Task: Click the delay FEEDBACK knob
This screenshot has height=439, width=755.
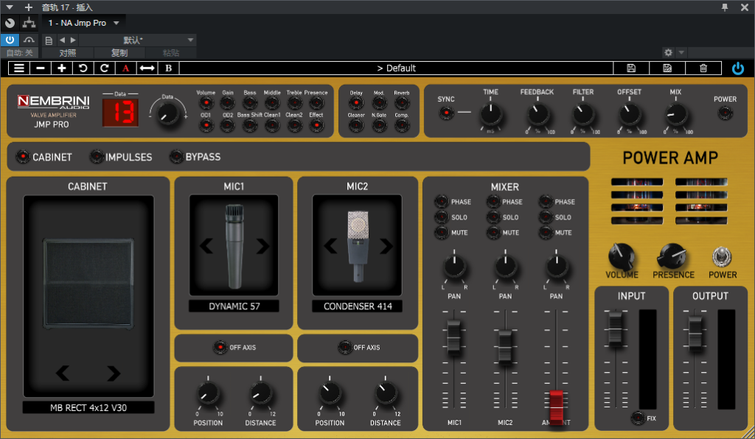Action: click(537, 114)
